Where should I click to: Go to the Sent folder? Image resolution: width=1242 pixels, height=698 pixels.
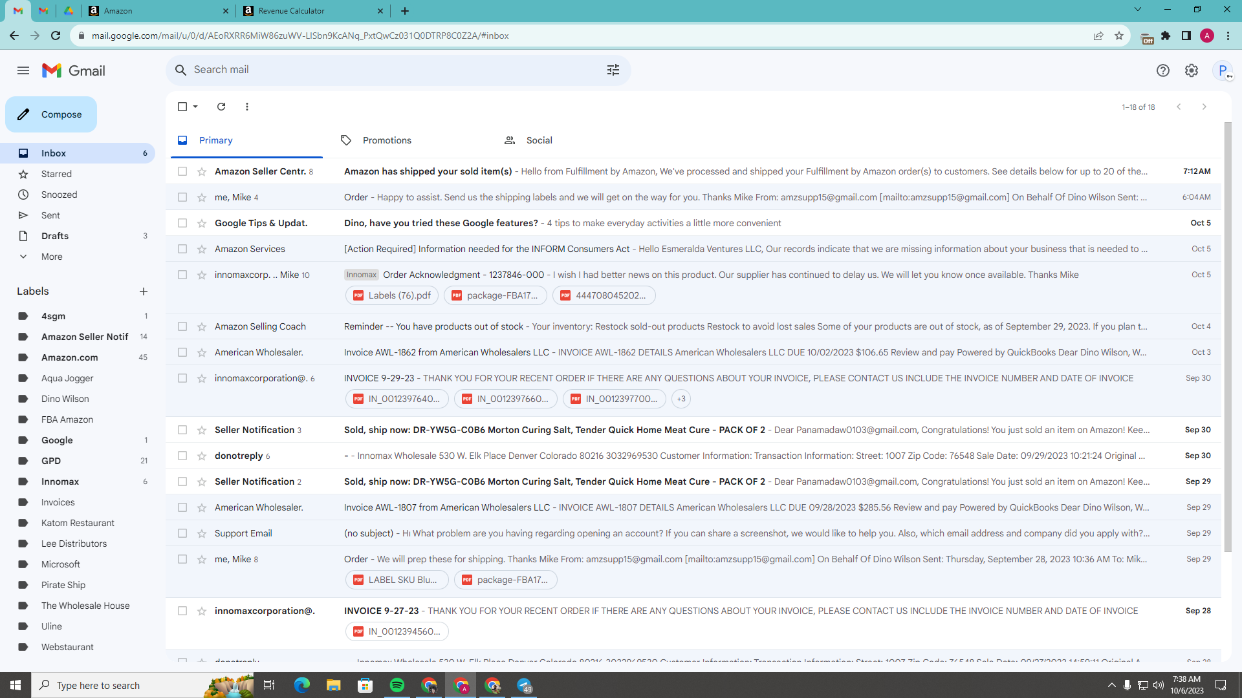click(50, 215)
